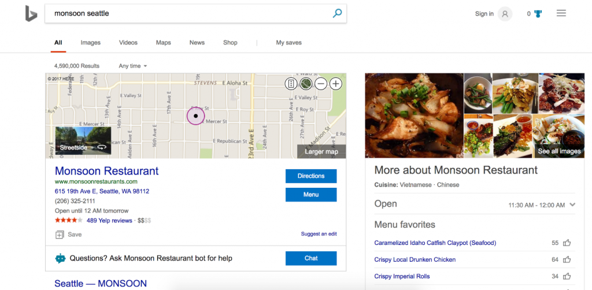Open the Seattle — MONSOON result link
Image resolution: width=592 pixels, height=290 pixels.
(101, 284)
